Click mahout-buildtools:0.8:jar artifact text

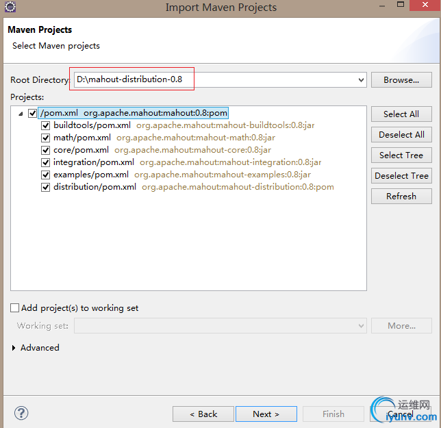pyautogui.click(x=225, y=125)
